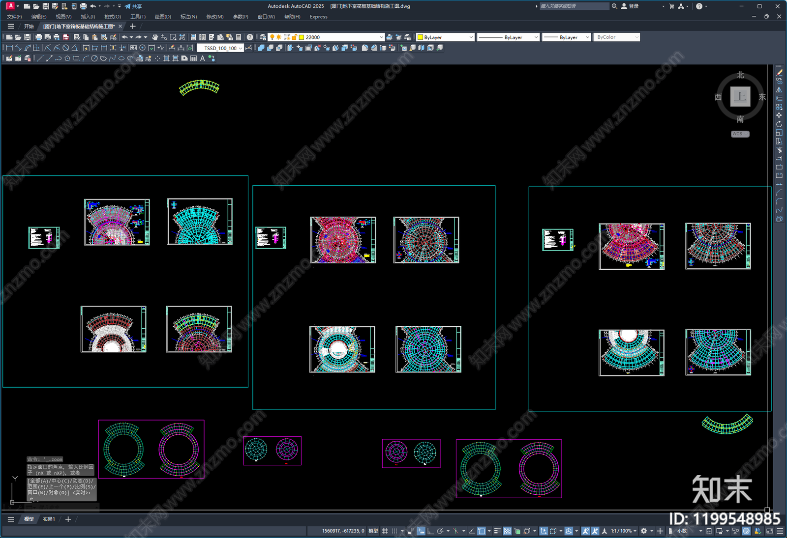Viewport: 787px width, 538px height.
Task: Click the 共享 share button
Action: coord(133,6)
